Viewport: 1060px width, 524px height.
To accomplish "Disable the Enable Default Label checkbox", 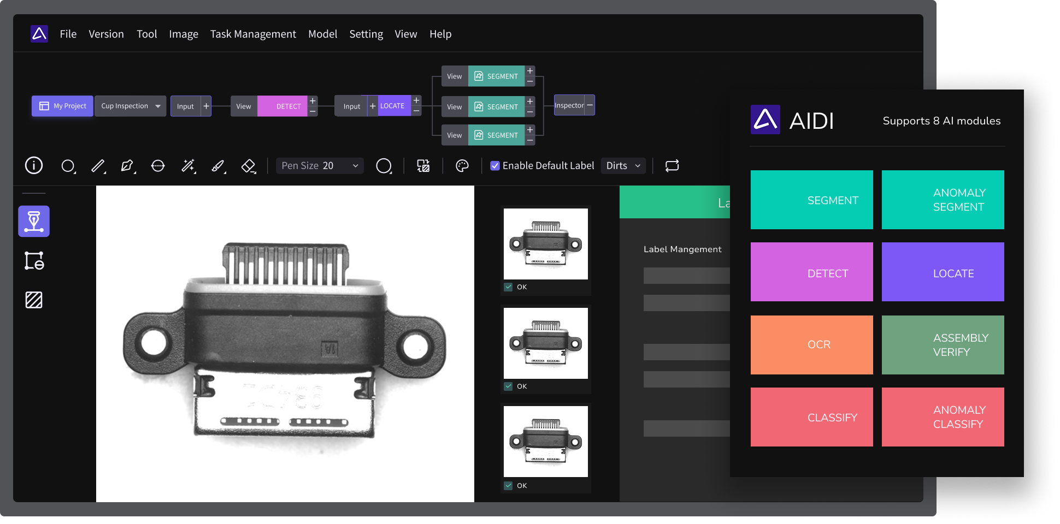I will point(495,166).
